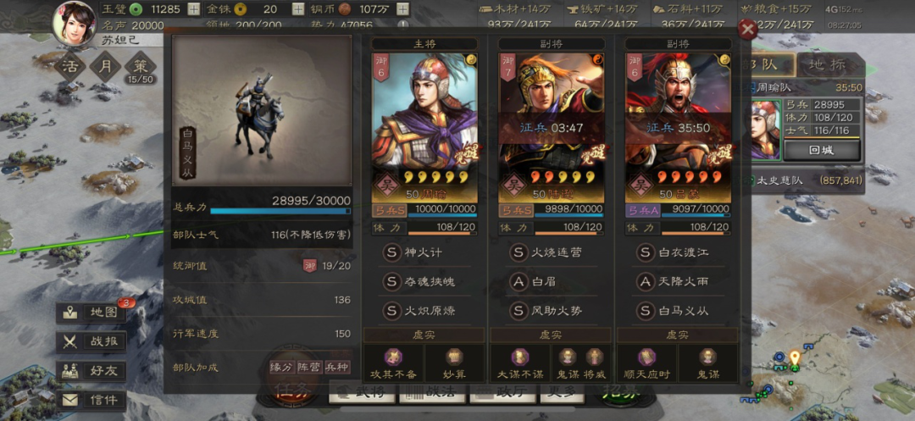915x421 pixels.
Task: Click the plus icon next to 铜币 107万
Action: point(402,8)
